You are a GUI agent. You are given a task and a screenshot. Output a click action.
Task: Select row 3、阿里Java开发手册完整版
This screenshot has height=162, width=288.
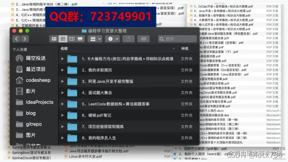pyautogui.click(x=129, y=81)
